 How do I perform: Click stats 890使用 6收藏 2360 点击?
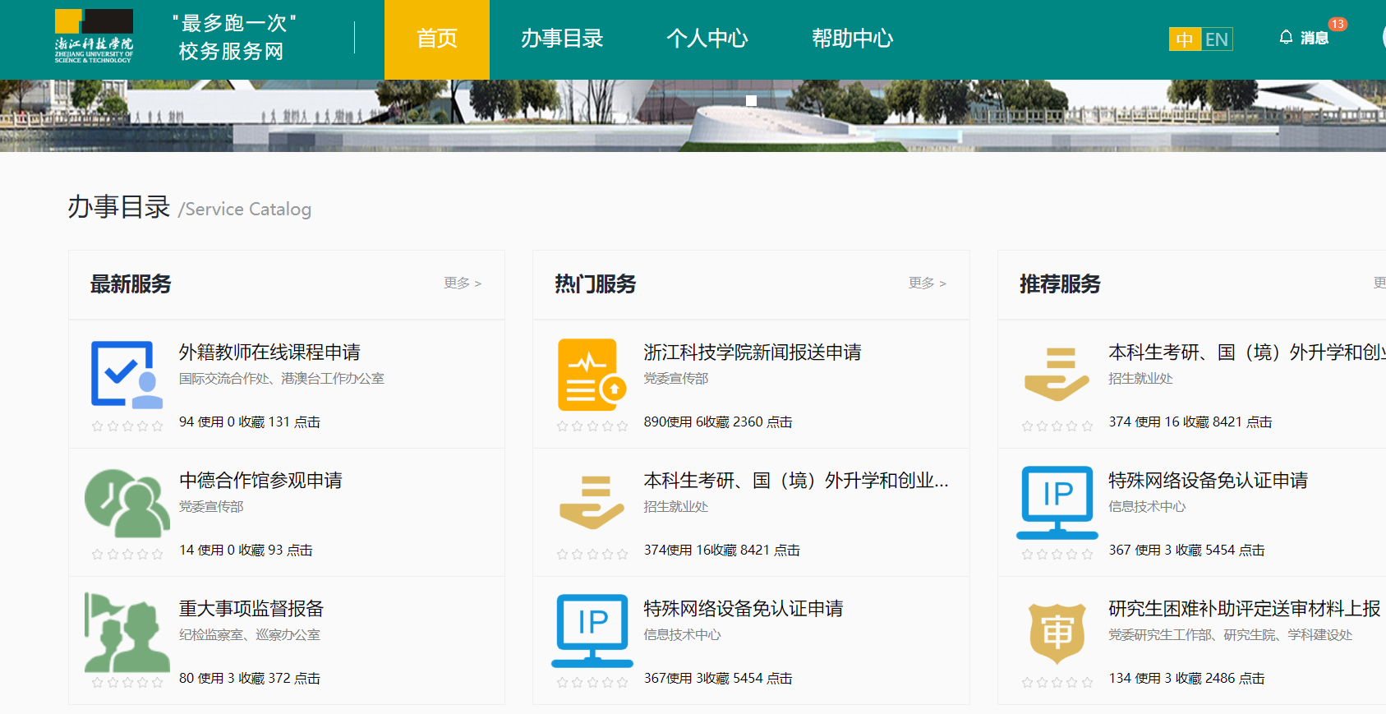pos(718,422)
